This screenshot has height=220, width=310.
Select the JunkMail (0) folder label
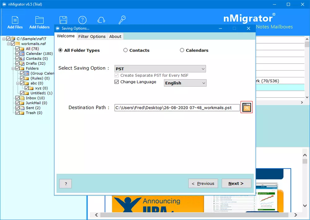37,103
